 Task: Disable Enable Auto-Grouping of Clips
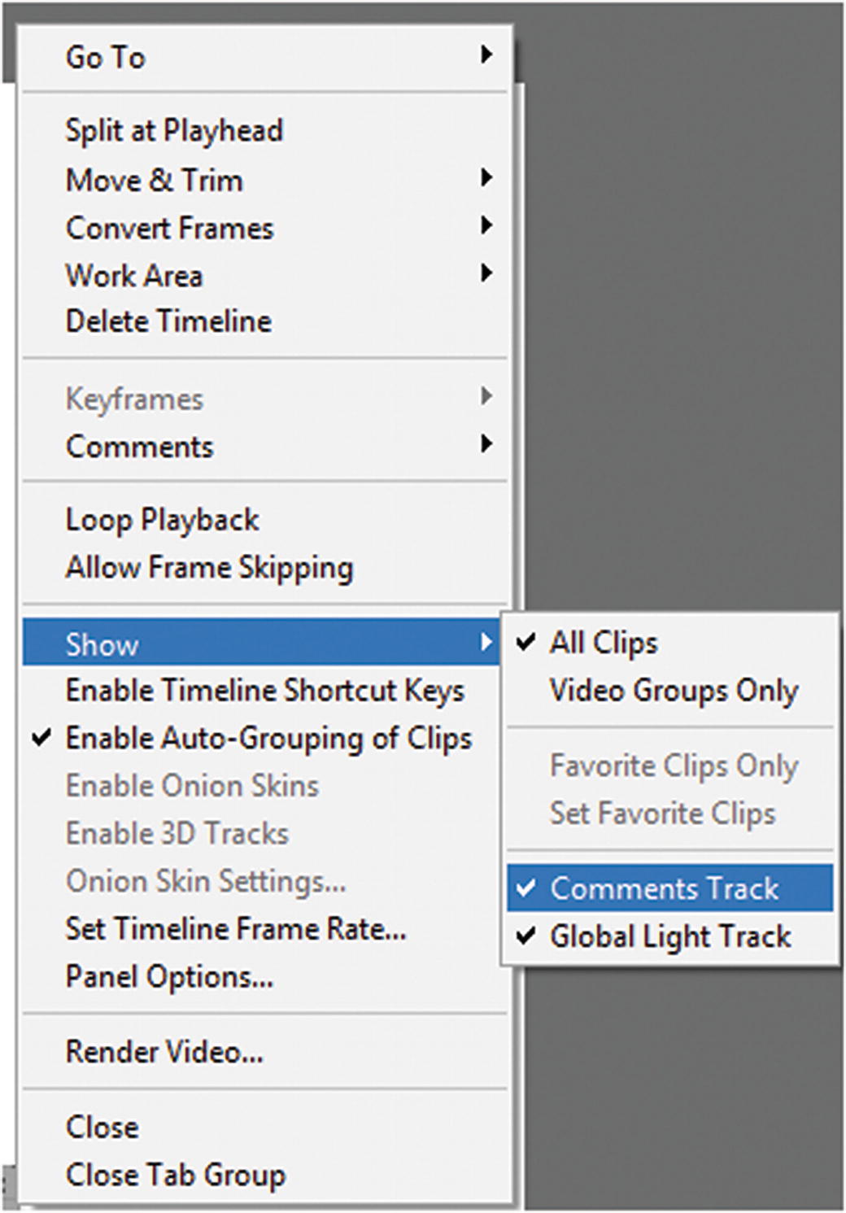pyautogui.click(x=268, y=739)
